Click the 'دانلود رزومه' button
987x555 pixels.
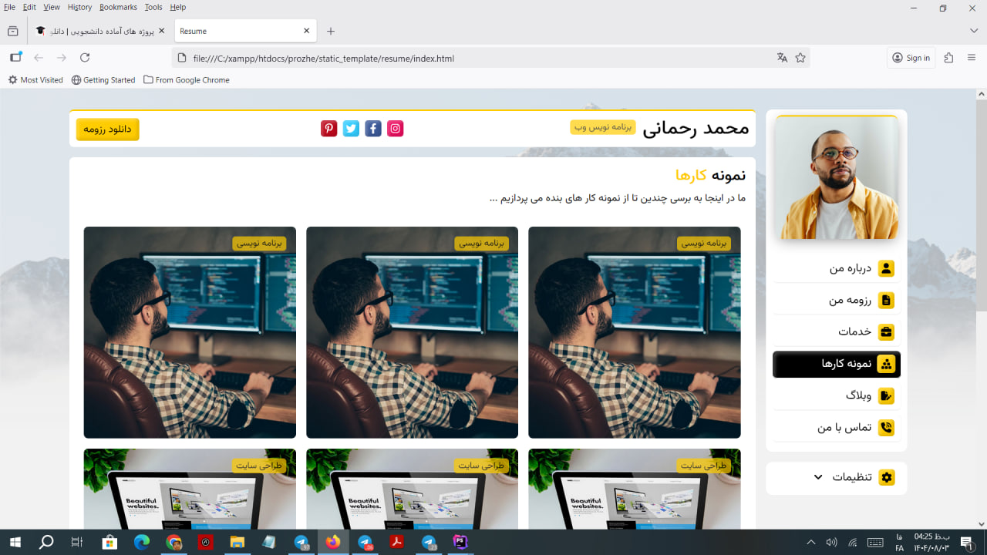[107, 129]
